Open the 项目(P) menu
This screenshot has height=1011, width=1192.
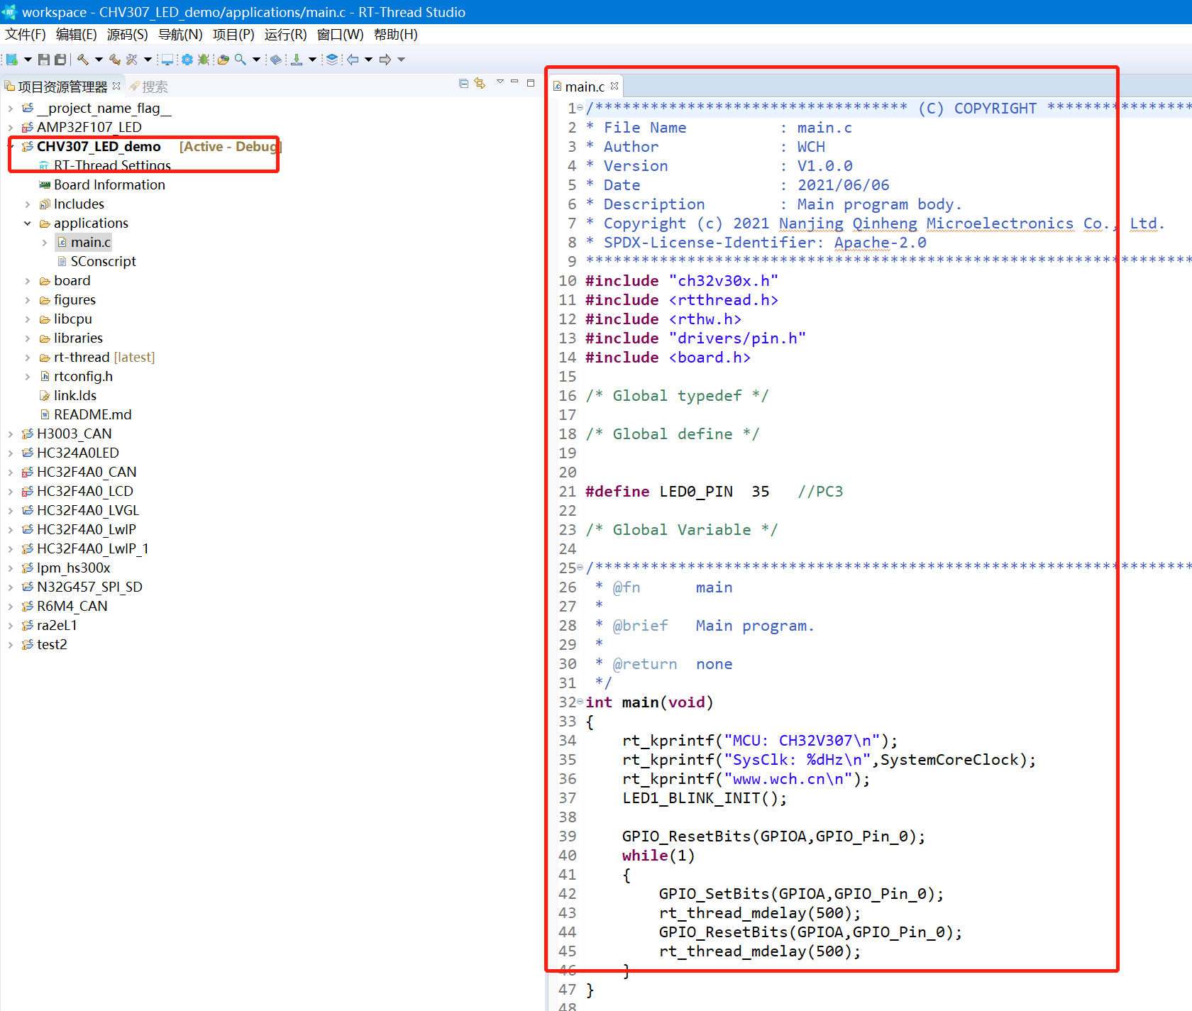pyautogui.click(x=233, y=34)
